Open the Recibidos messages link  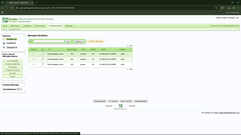tap(12, 39)
